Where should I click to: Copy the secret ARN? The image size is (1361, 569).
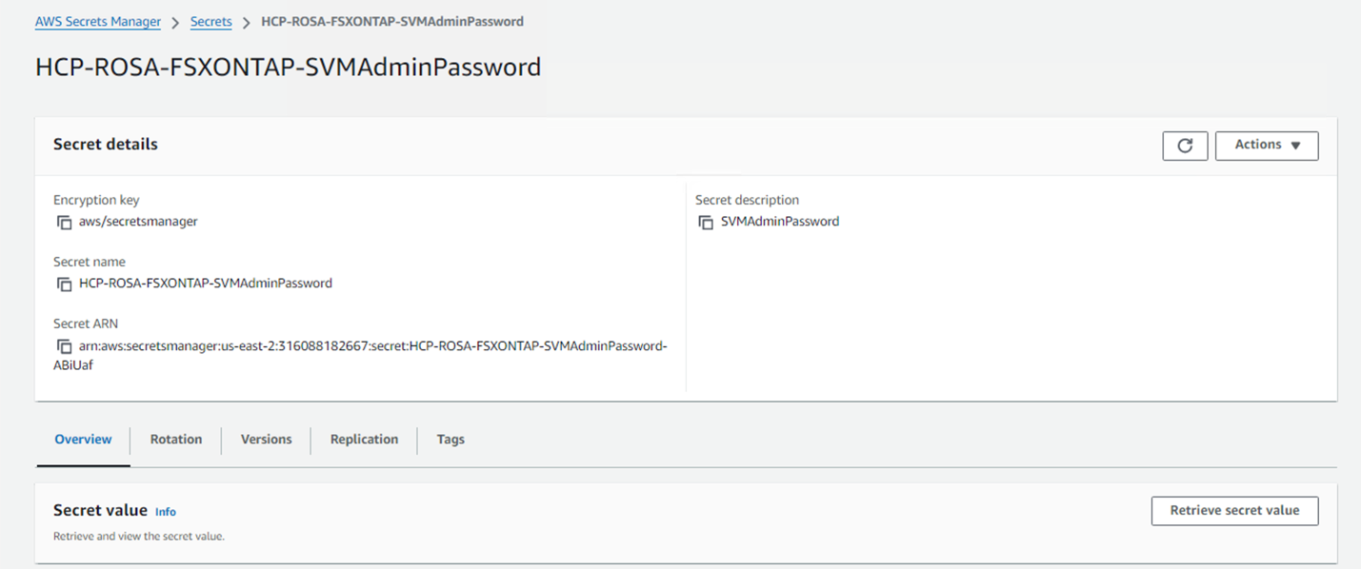pos(64,346)
